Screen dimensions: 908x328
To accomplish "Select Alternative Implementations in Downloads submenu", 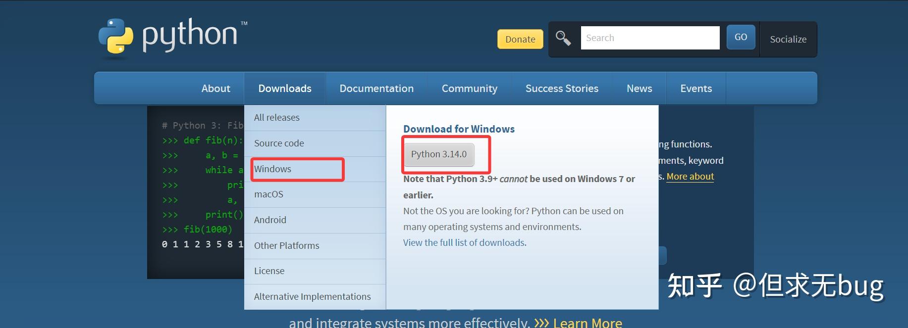I will [315, 297].
